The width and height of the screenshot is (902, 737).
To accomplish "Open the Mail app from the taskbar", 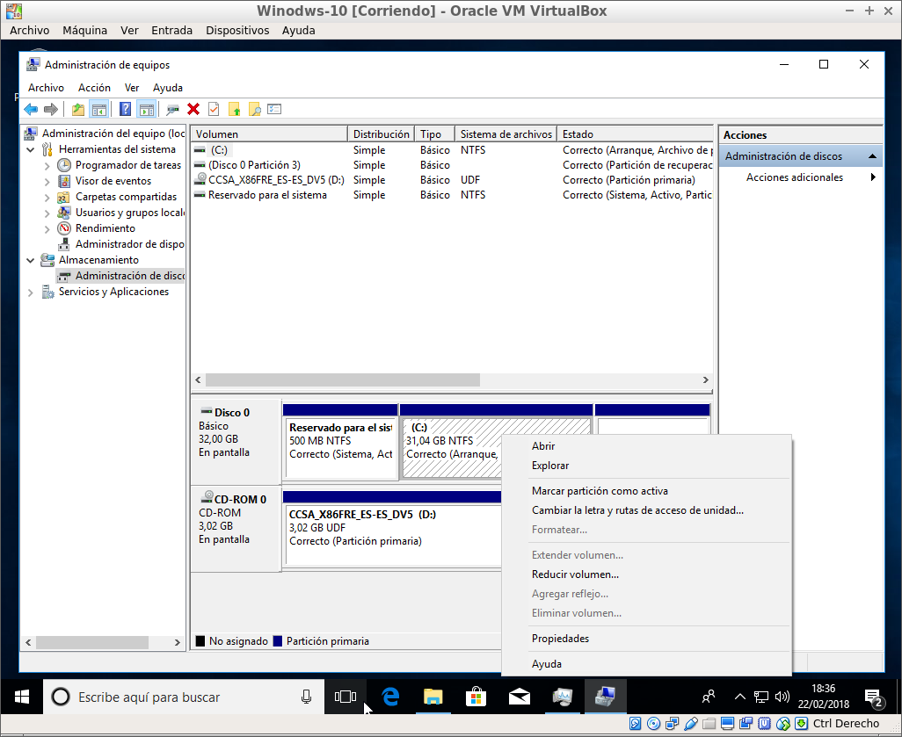I will [519, 696].
